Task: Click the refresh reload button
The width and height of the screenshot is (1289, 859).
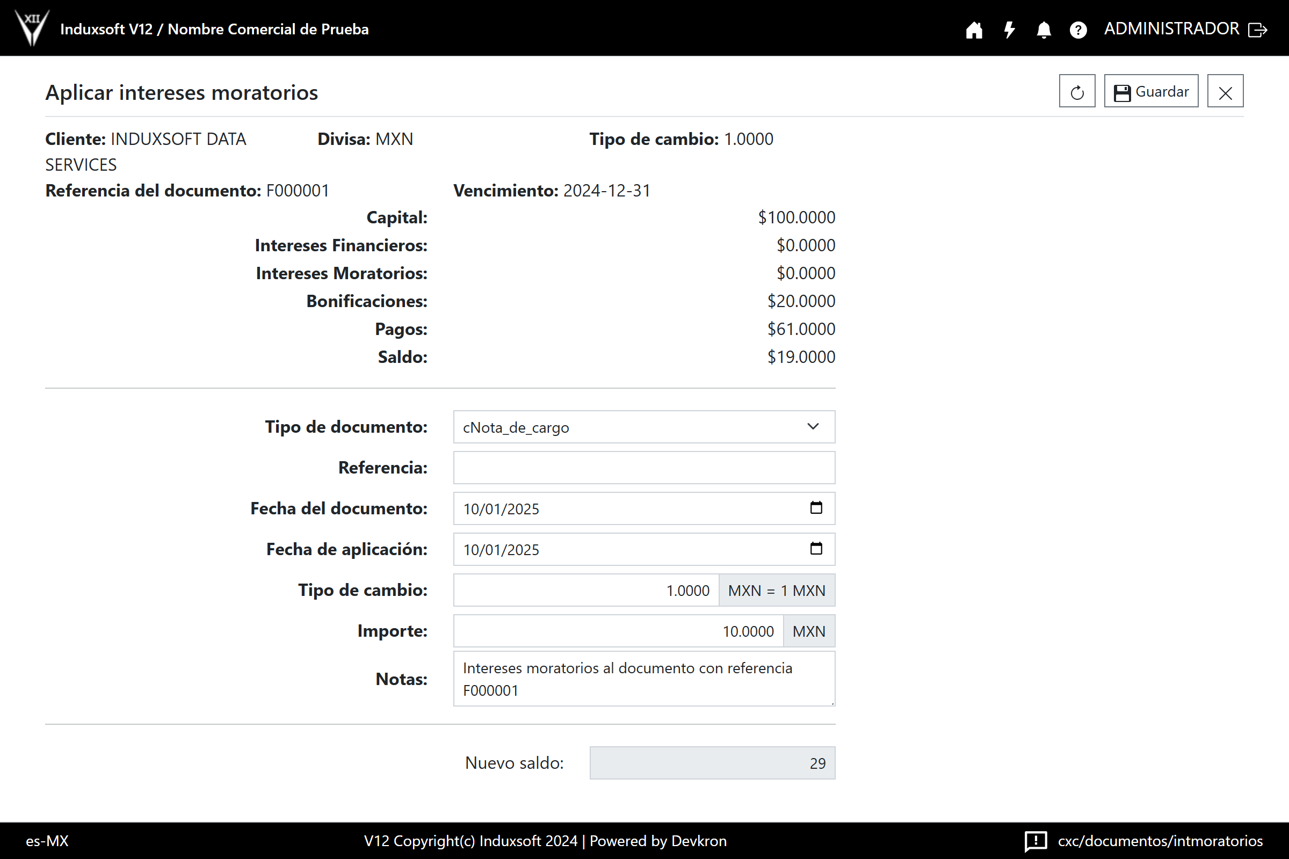Action: [x=1077, y=91]
